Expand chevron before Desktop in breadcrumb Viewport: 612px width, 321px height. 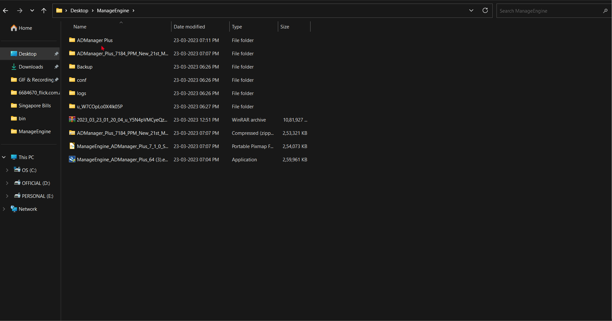tap(66, 11)
